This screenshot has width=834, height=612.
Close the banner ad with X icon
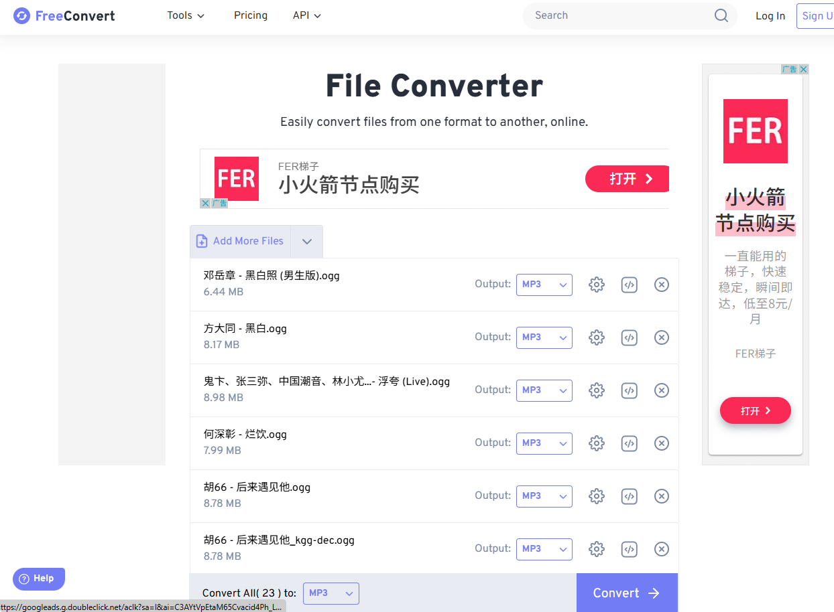[x=205, y=203]
